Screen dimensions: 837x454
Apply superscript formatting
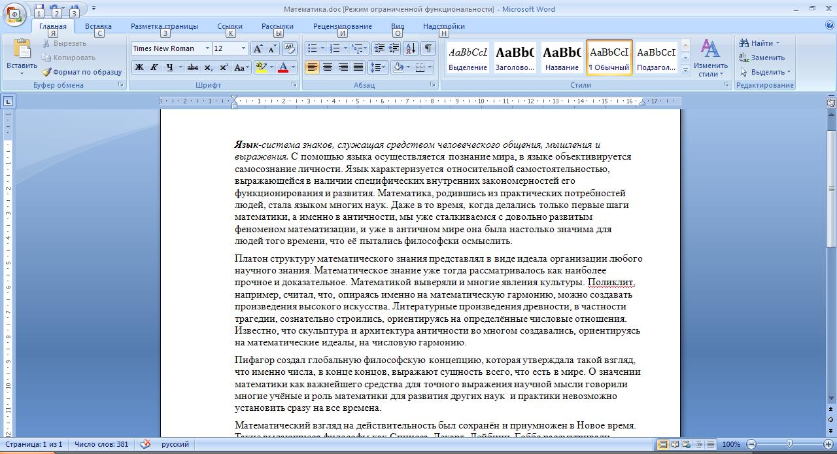(224, 67)
